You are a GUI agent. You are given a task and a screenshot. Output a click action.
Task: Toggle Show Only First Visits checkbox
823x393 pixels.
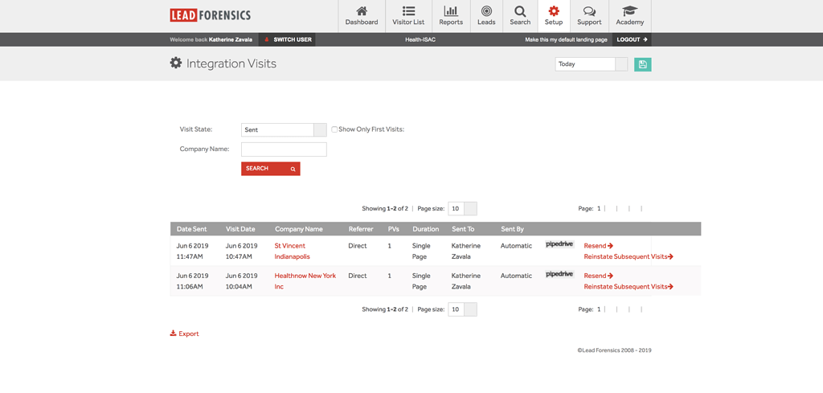click(x=334, y=129)
